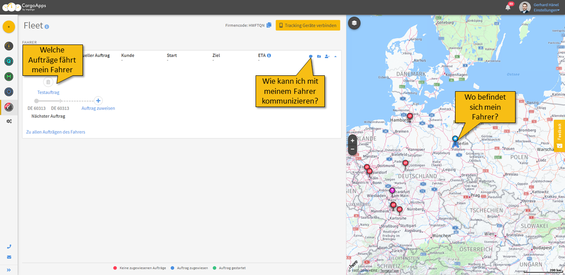
Task: Select the red marker near Karlsruhe
Action: [399, 210]
